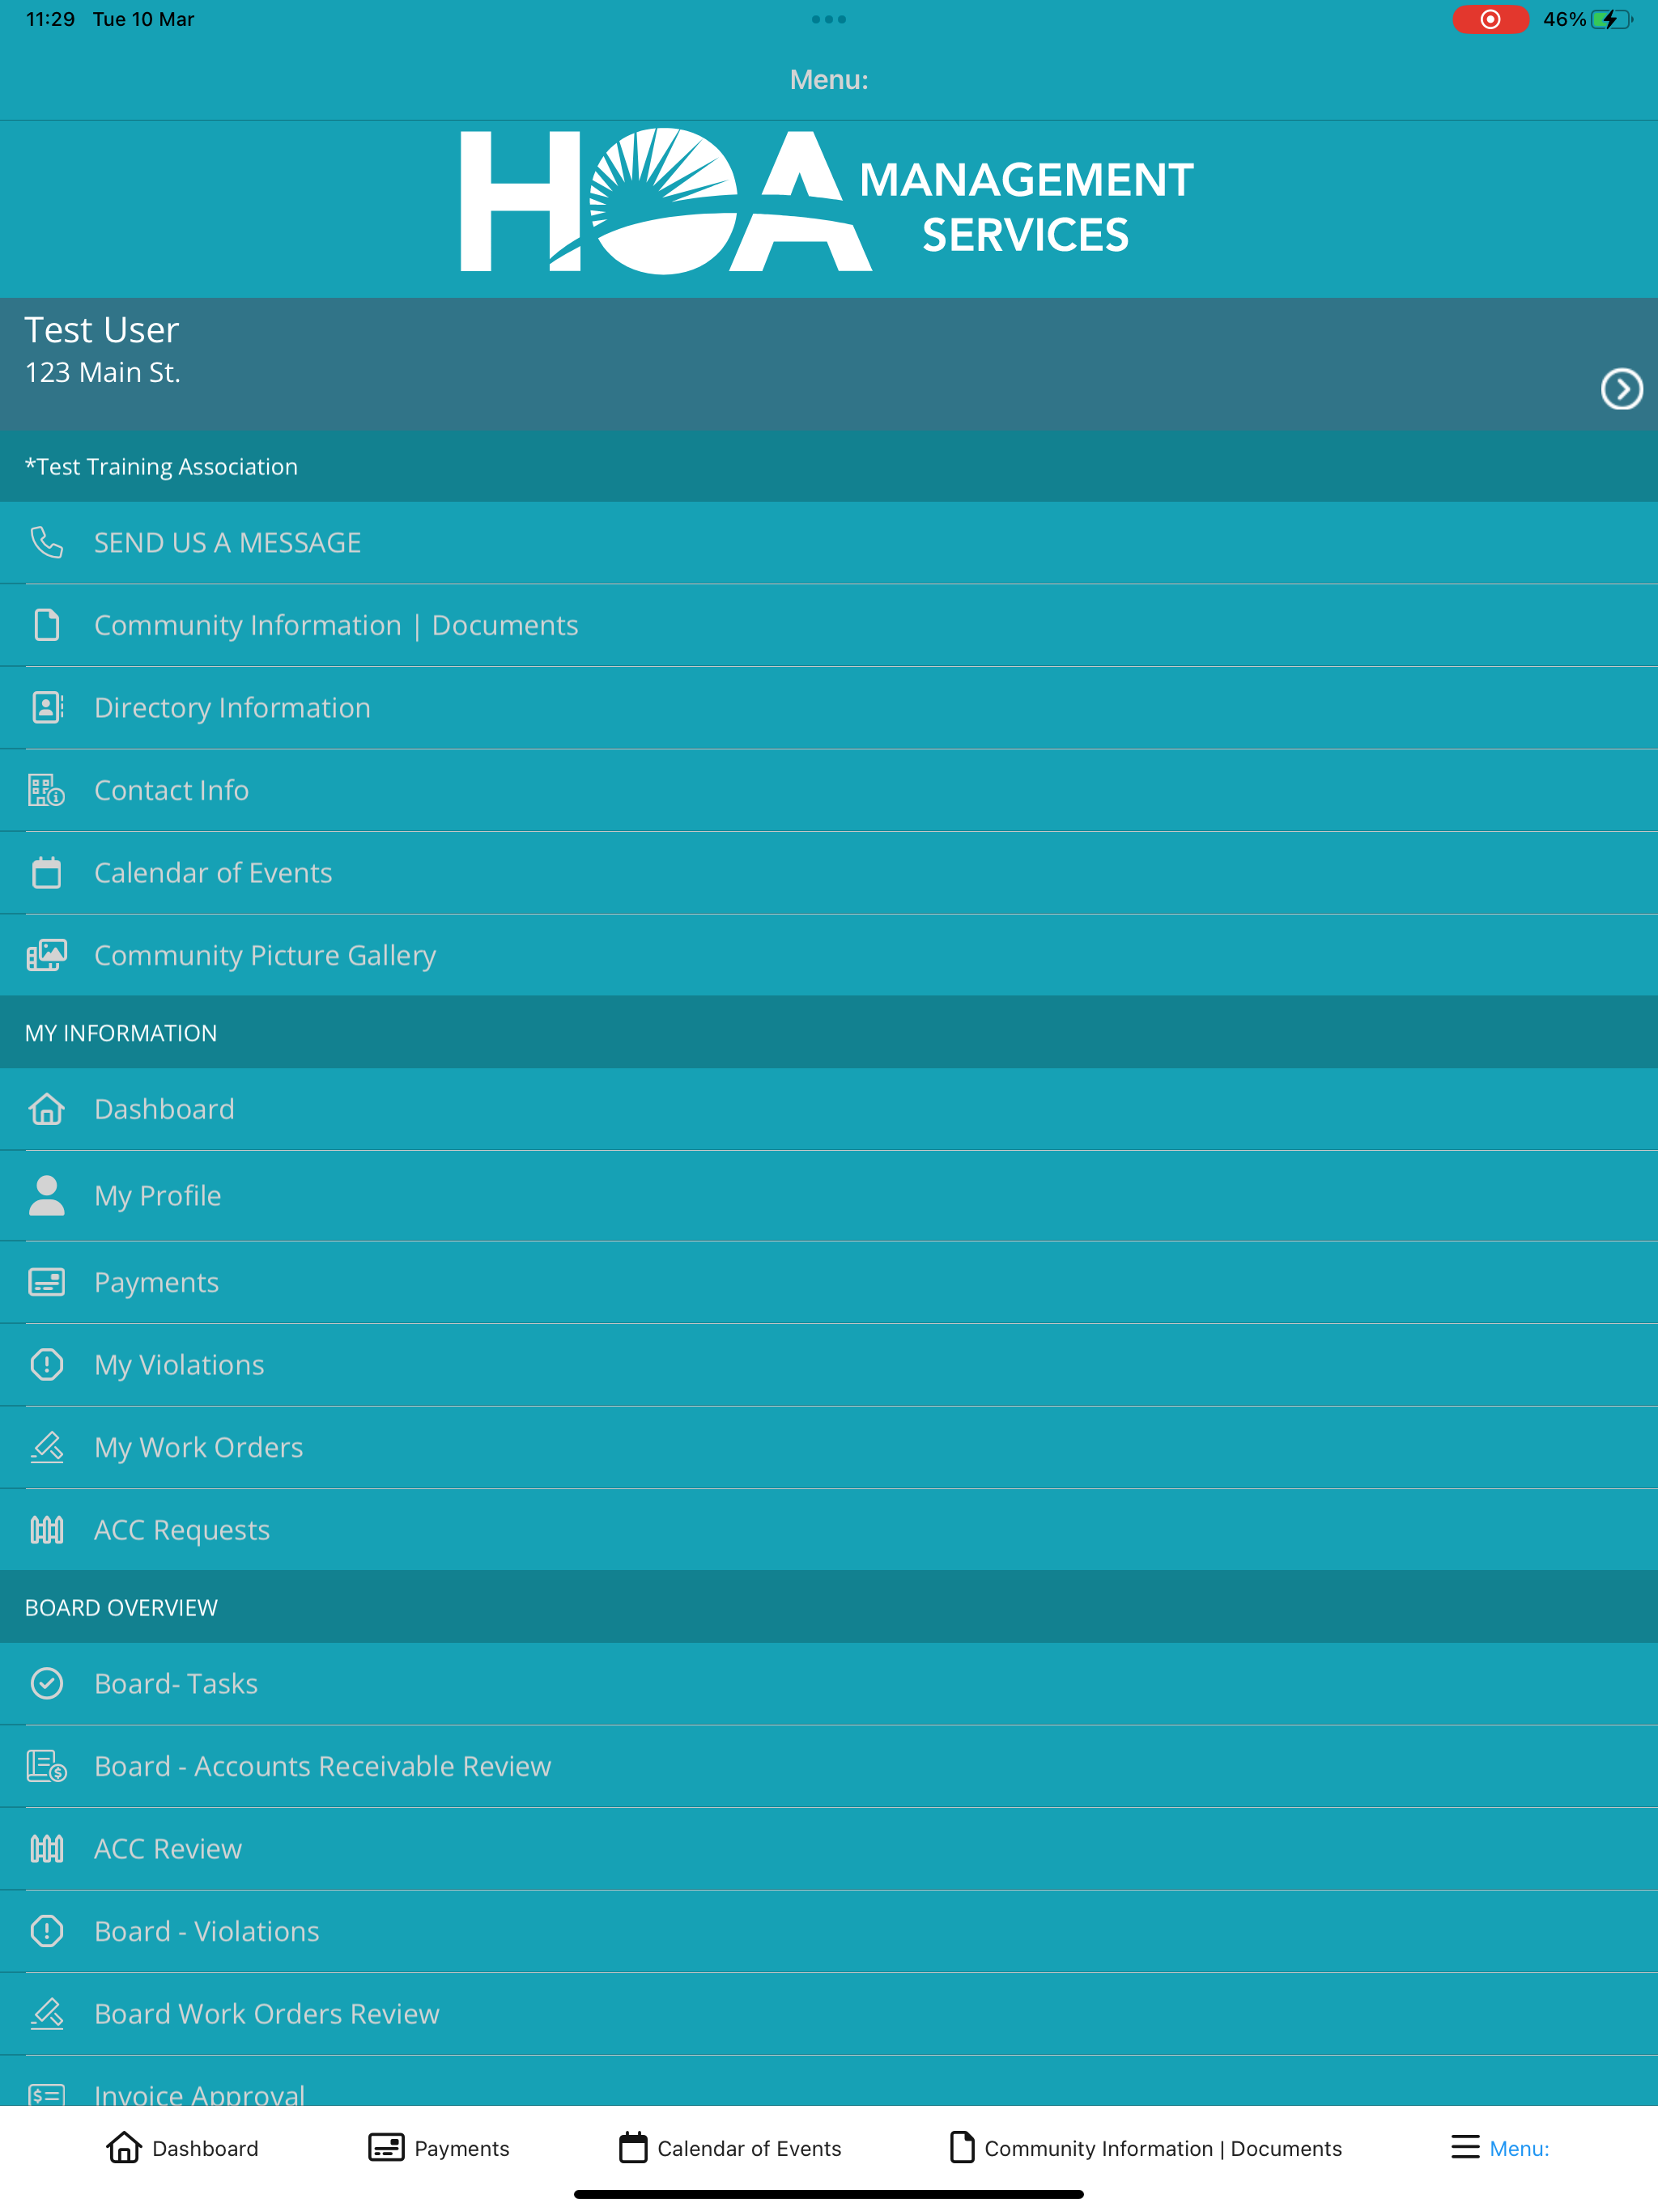Open the Calendar of Events bottom tab
The height and width of the screenshot is (2211, 1658).
pos(730,2147)
